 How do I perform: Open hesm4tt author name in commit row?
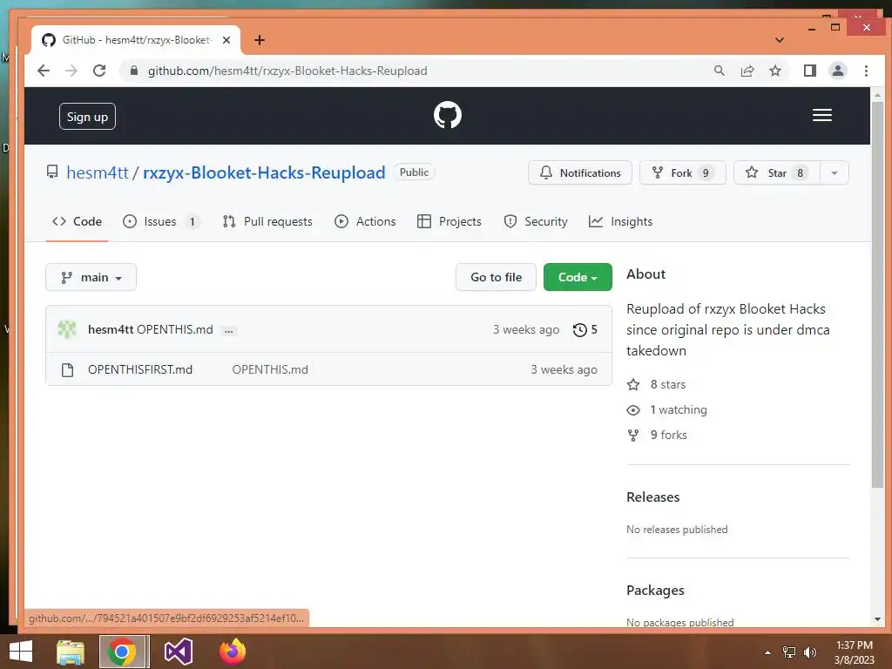[x=111, y=329]
